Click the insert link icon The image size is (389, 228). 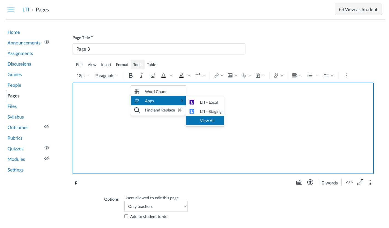[216, 76]
